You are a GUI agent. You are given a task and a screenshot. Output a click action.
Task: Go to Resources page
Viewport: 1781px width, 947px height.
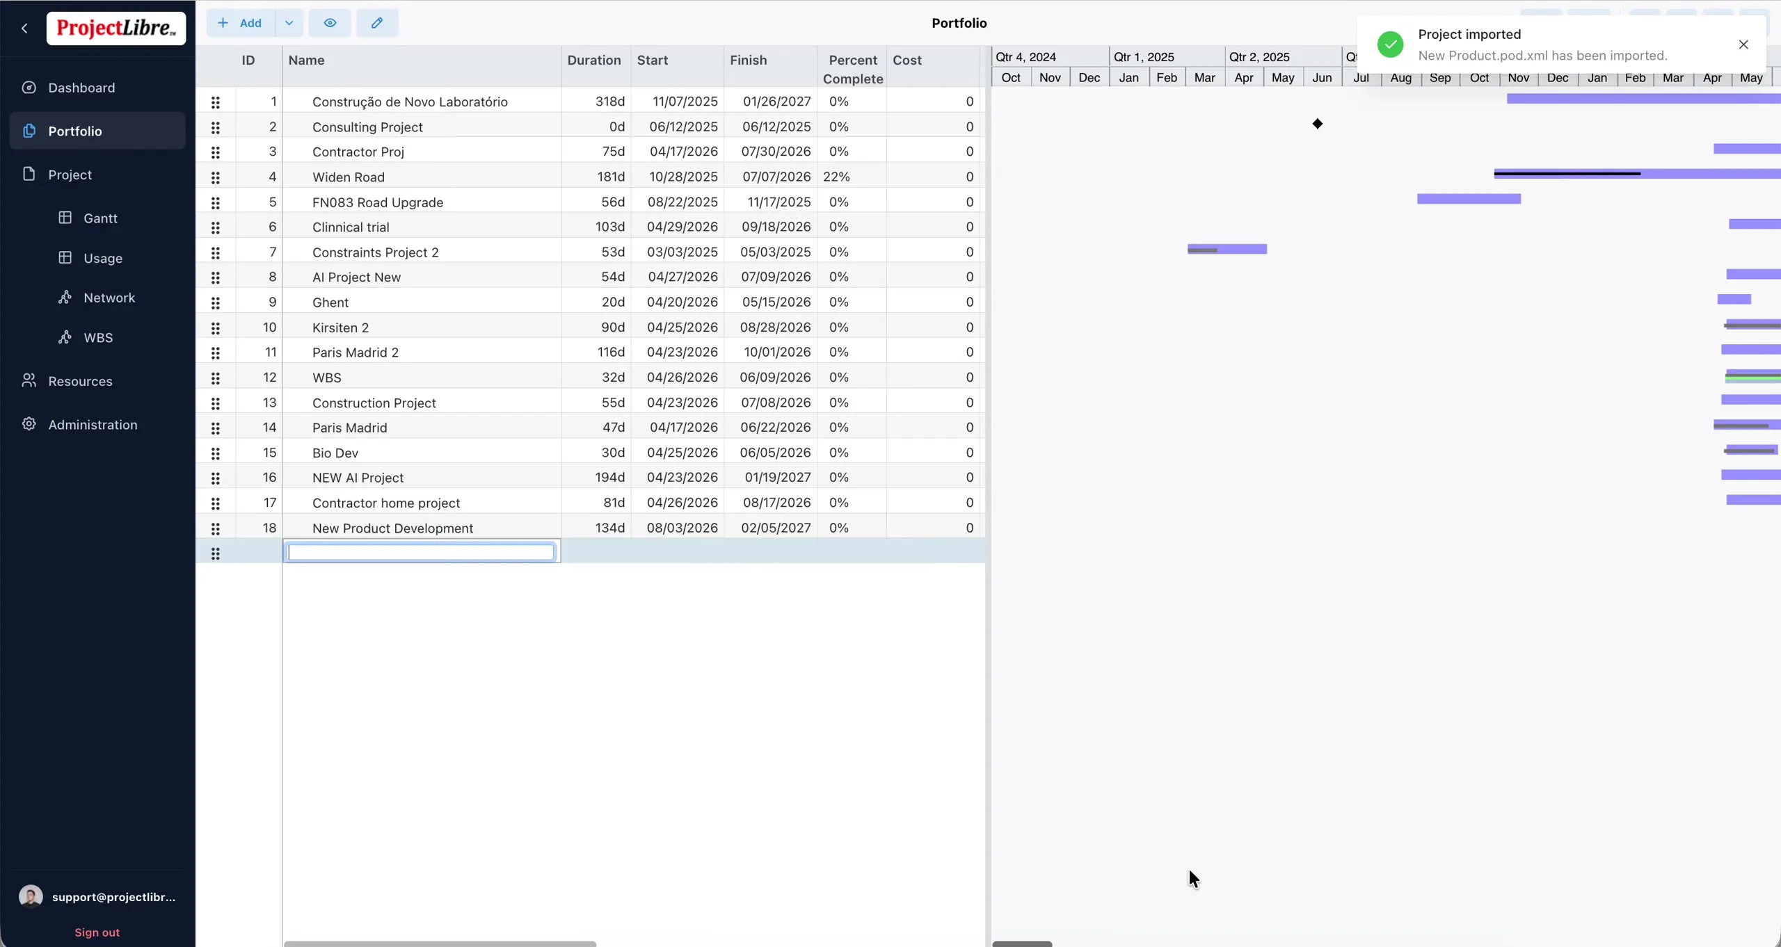[x=97, y=381]
